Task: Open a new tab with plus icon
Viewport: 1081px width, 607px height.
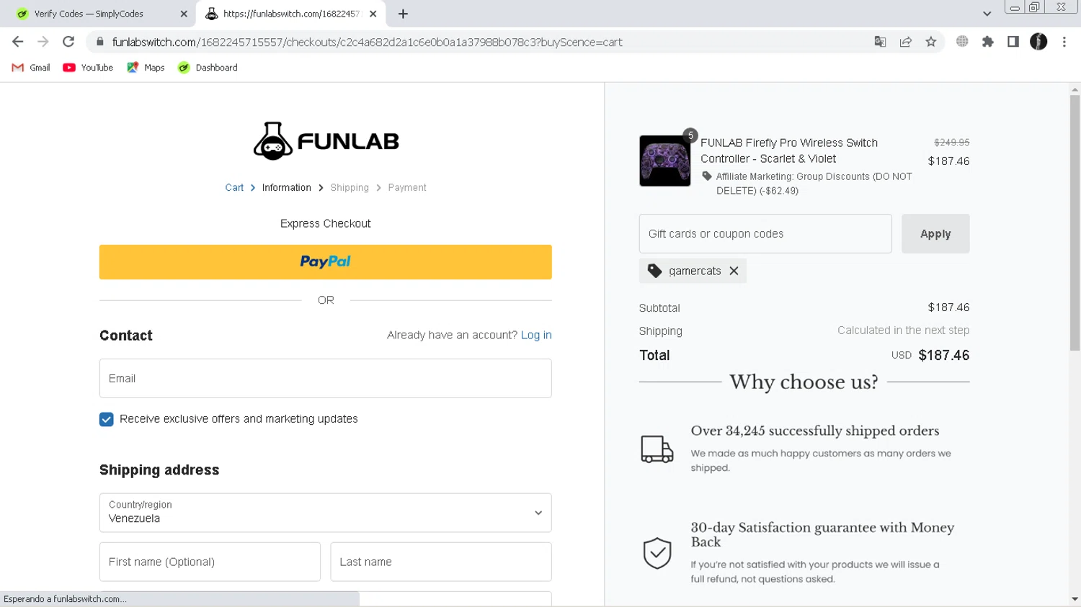Action: 403,14
